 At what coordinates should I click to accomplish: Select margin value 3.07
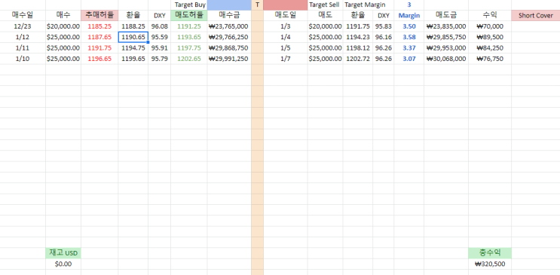[x=409, y=59]
